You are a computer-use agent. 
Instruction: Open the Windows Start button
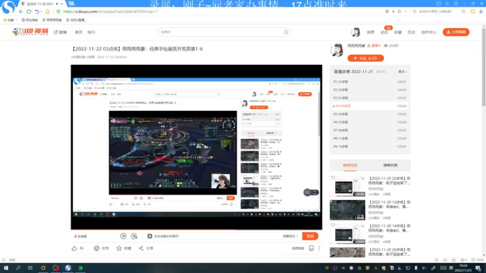coord(5,268)
